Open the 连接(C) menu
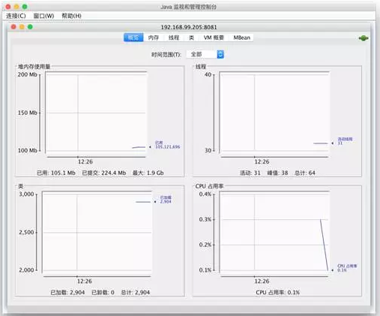Viewport: 380px width, 316px height. point(16,16)
